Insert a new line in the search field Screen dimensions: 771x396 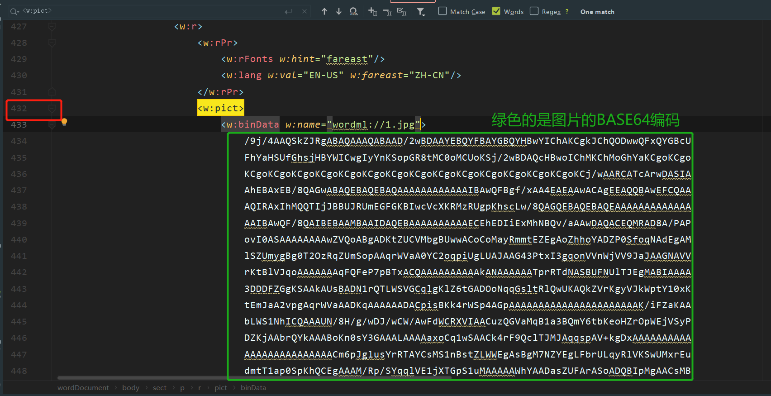tap(288, 12)
